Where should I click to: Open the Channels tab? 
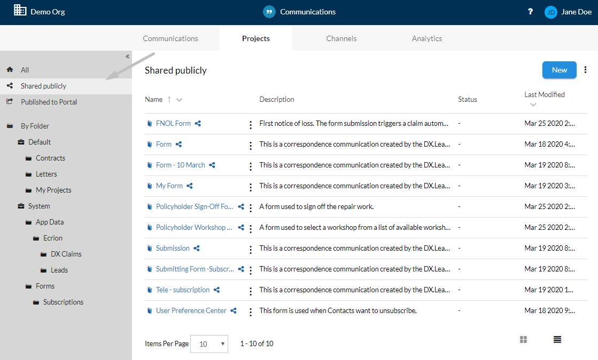click(341, 38)
